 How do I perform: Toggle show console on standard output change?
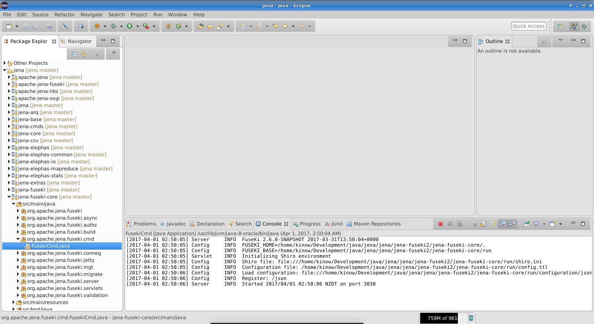click(x=503, y=224)
